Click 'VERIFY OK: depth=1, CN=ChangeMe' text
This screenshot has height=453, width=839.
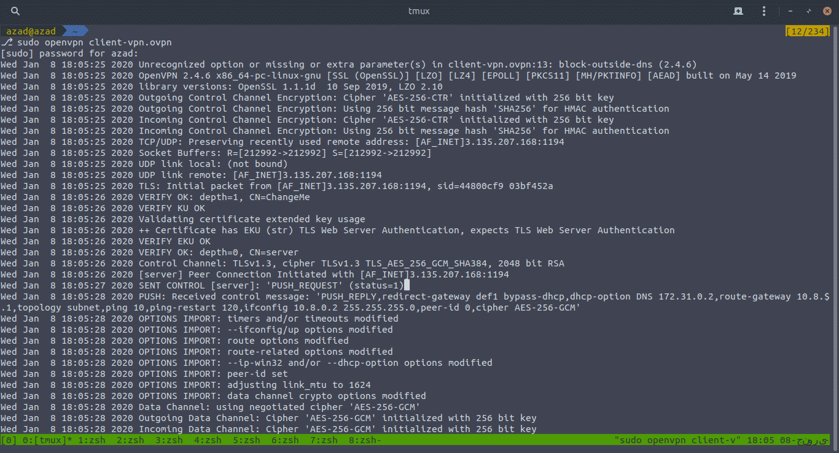tap(224, 197)
